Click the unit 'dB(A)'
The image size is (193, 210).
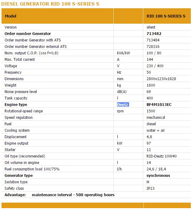tap(122, 91)
